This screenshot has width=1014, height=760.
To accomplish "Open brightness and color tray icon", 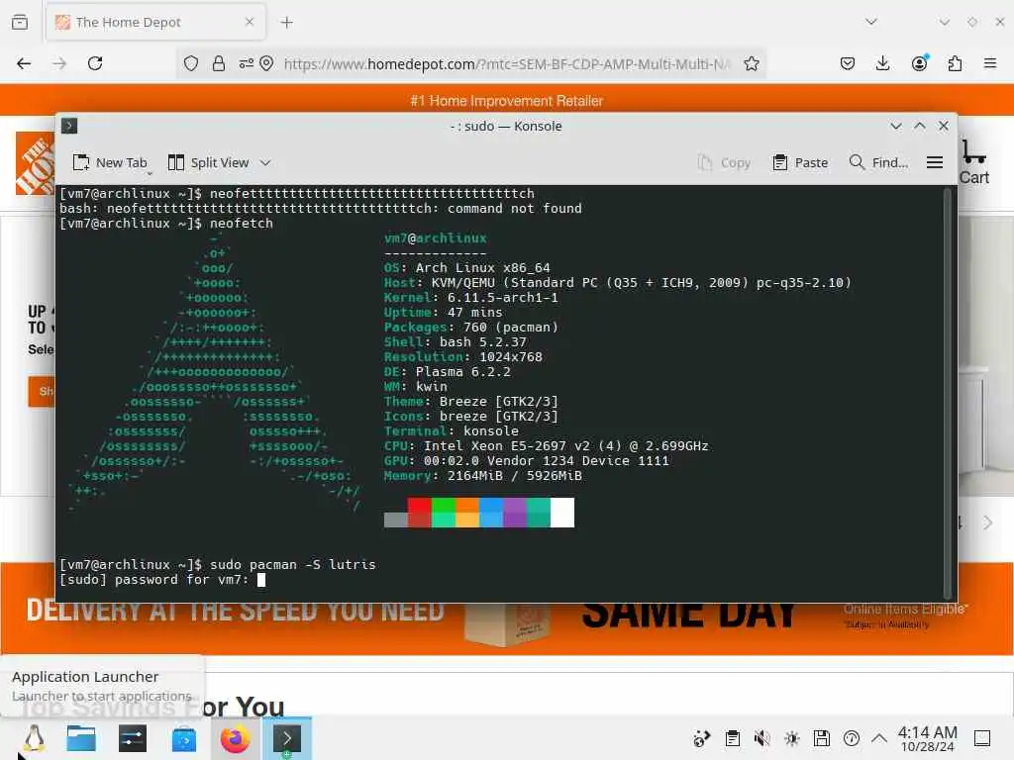I will point(791,738).
